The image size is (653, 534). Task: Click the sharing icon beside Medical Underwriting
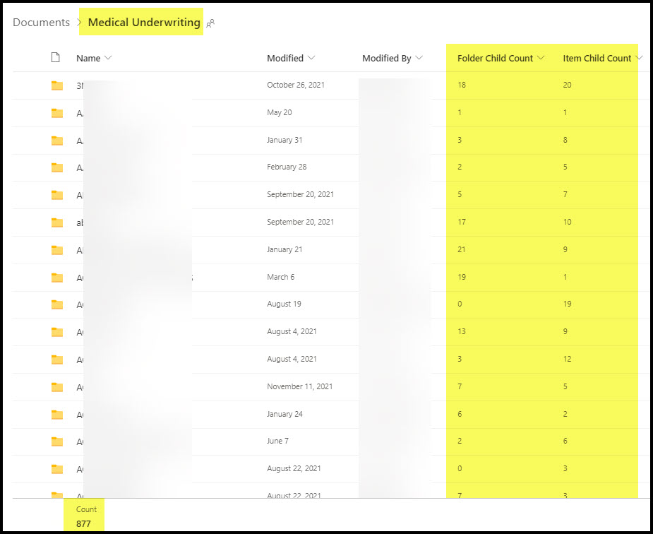tap(210, 23)
